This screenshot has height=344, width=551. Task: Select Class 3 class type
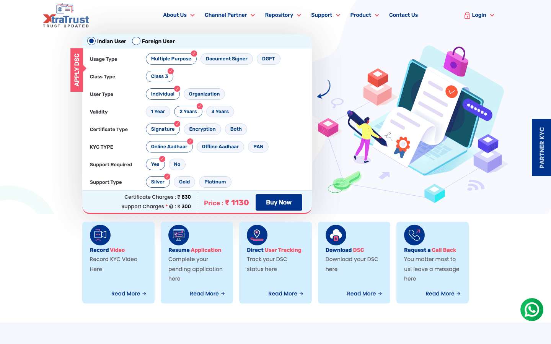pyautogui.click(x=160, y=76)
